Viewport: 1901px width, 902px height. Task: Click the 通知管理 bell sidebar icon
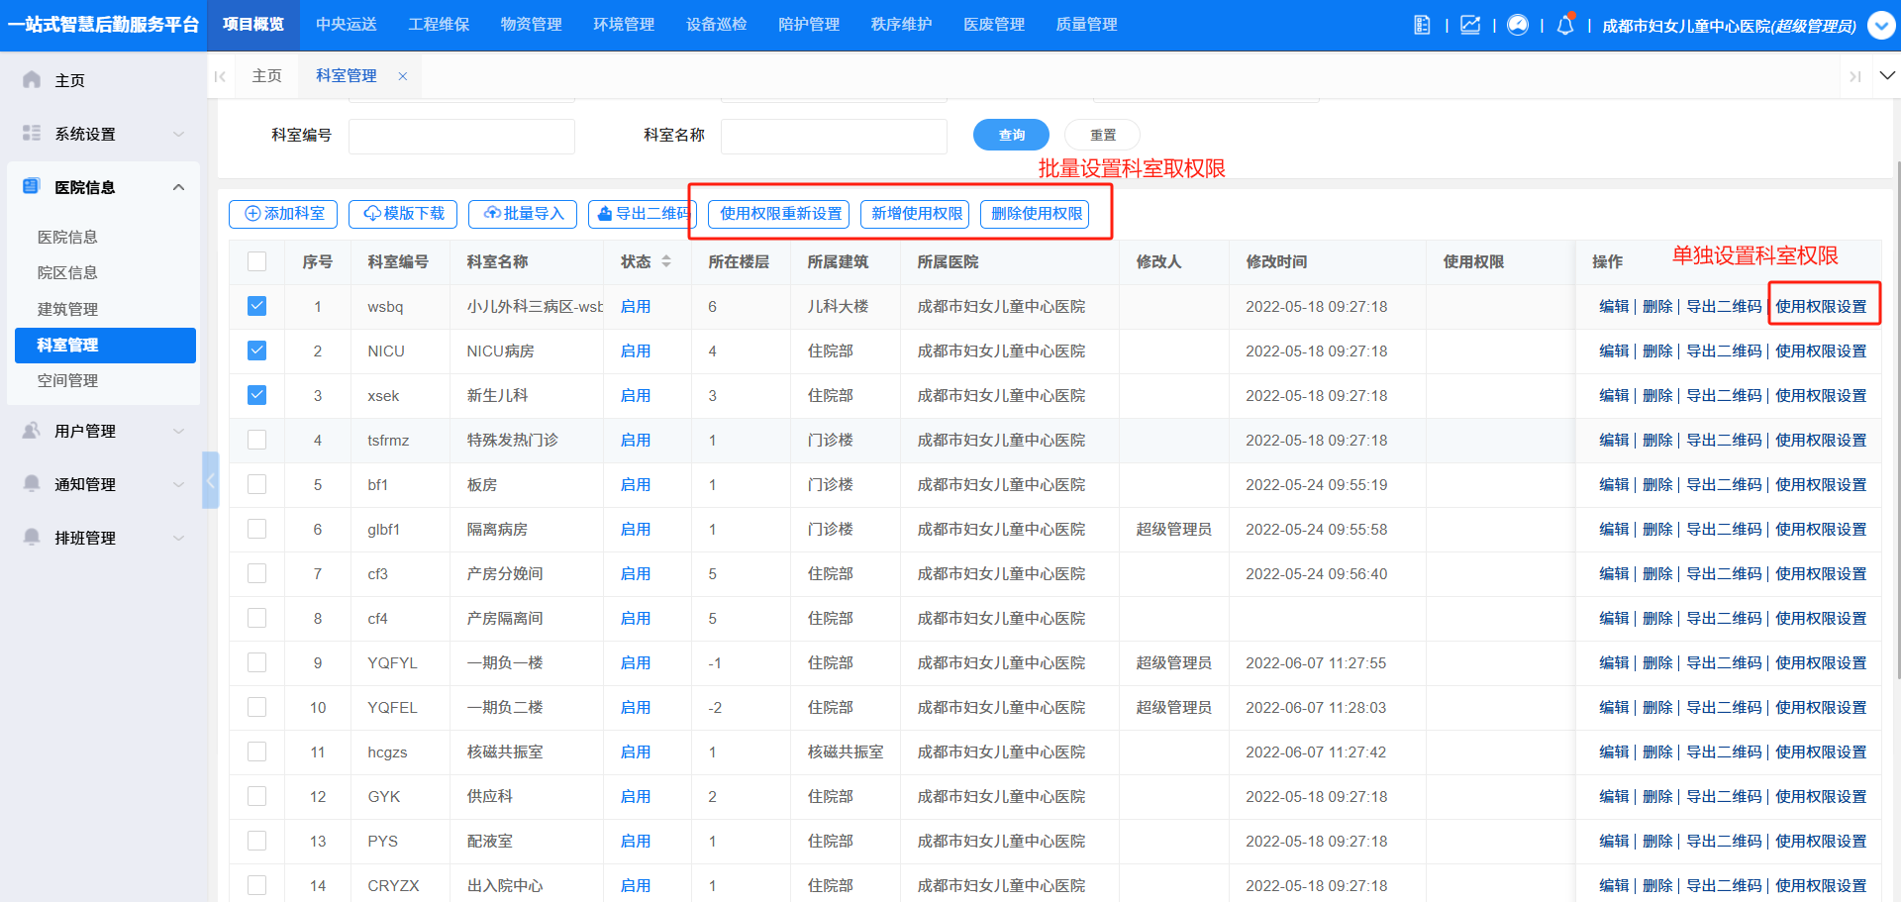[32, 483]
